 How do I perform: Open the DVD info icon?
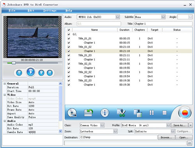105,113
